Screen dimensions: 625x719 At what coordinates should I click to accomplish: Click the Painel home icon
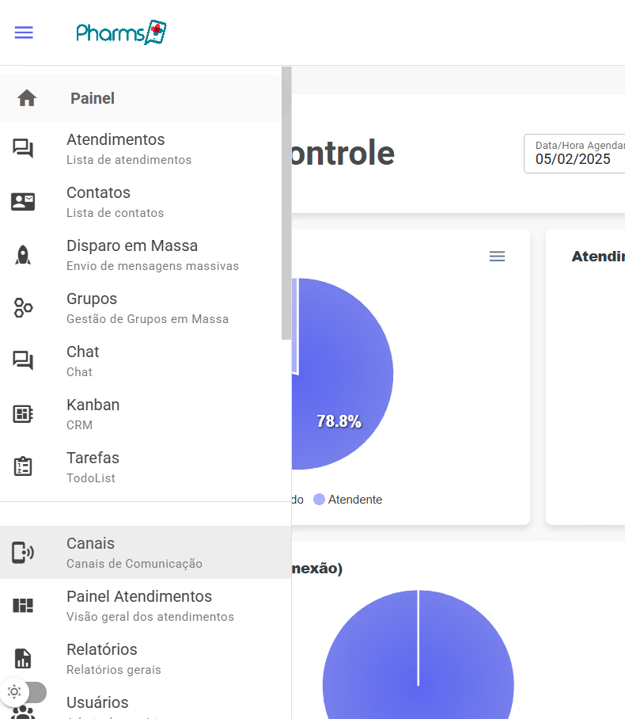[x=27, y=98]
